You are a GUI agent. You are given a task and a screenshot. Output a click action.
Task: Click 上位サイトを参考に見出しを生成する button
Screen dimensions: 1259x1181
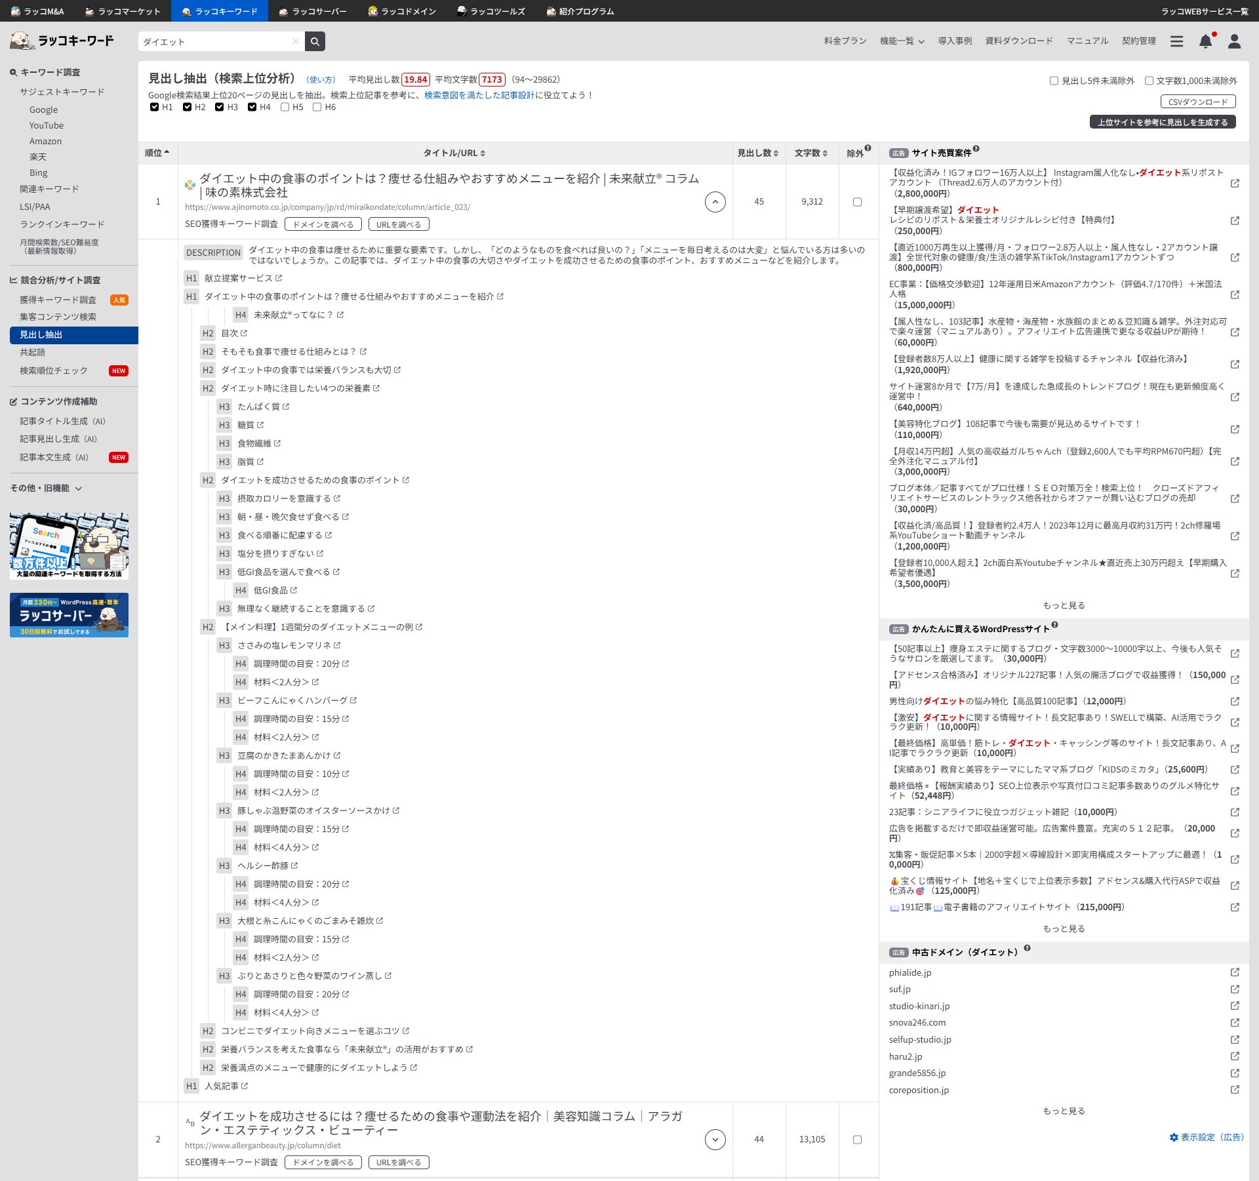1162,122
